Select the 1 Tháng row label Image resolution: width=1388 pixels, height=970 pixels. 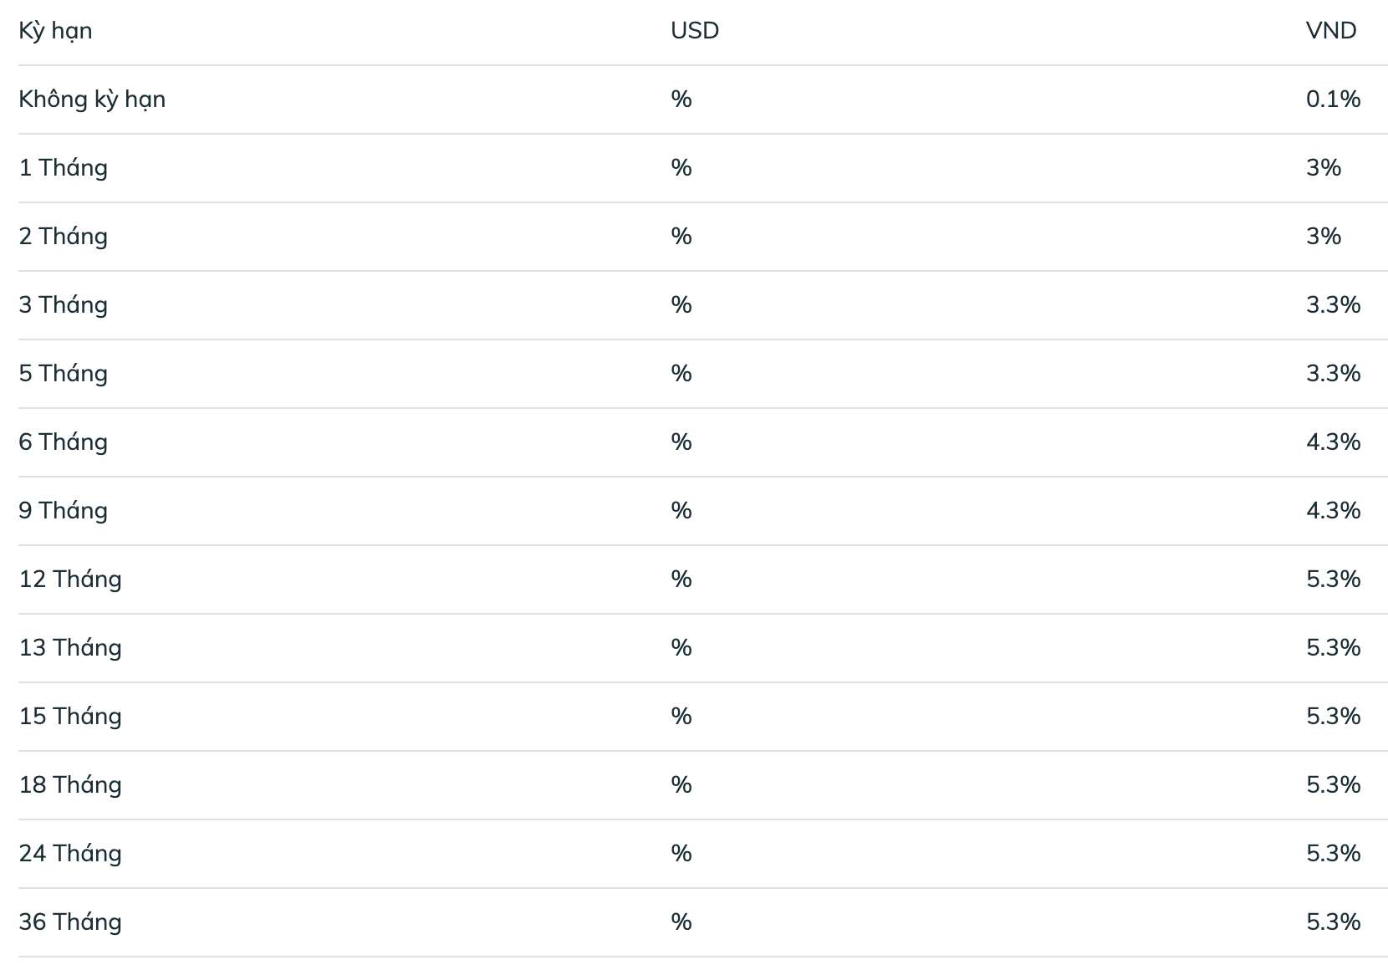coord(64,168)
